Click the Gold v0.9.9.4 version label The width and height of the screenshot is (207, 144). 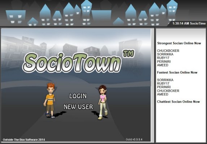(x=134, y=139)
